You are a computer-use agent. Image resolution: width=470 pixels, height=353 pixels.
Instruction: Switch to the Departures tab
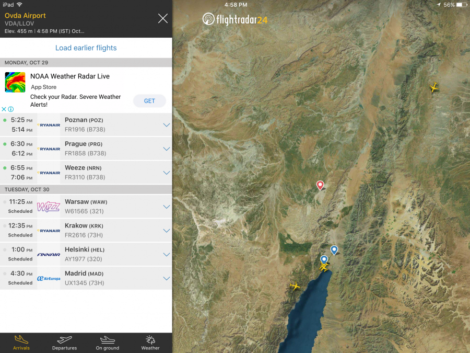point(64,343)
